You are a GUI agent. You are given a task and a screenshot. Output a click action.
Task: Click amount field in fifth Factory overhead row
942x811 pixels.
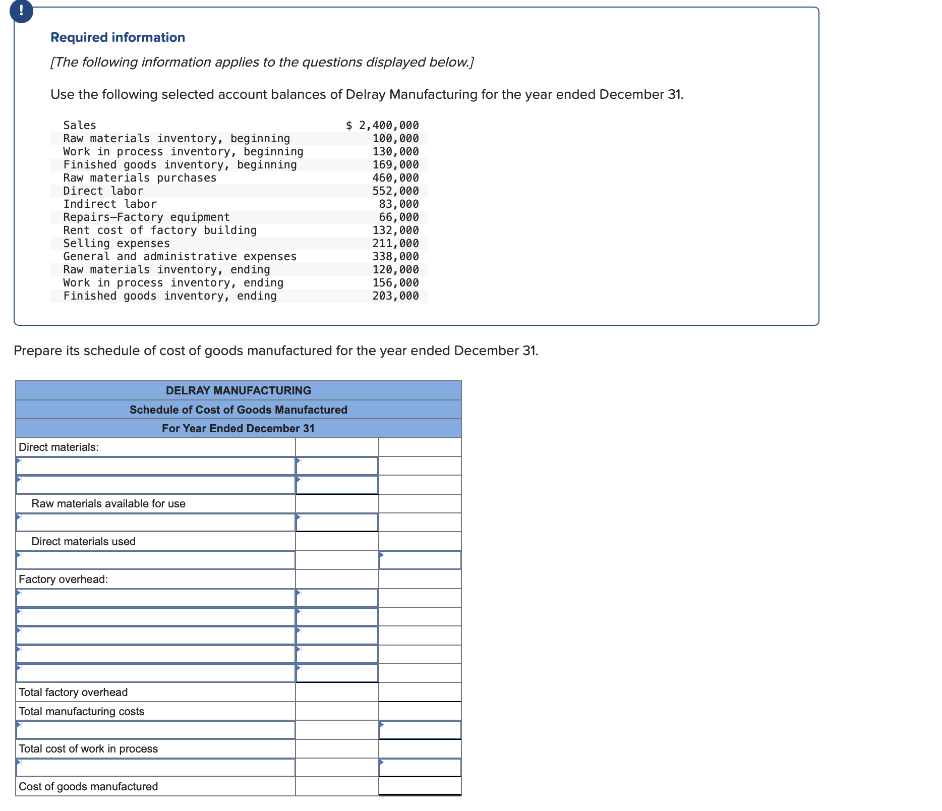(337, 673)
